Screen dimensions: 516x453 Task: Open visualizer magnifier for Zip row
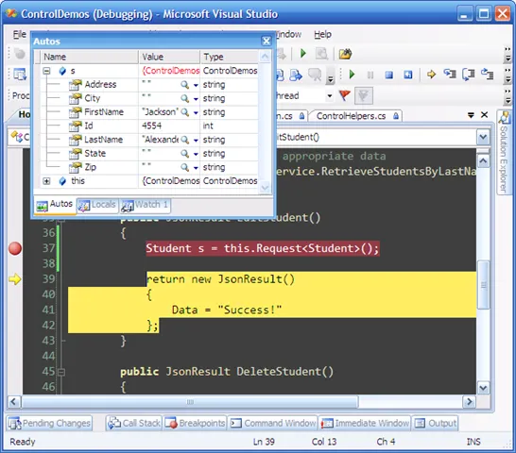(185, 168)
